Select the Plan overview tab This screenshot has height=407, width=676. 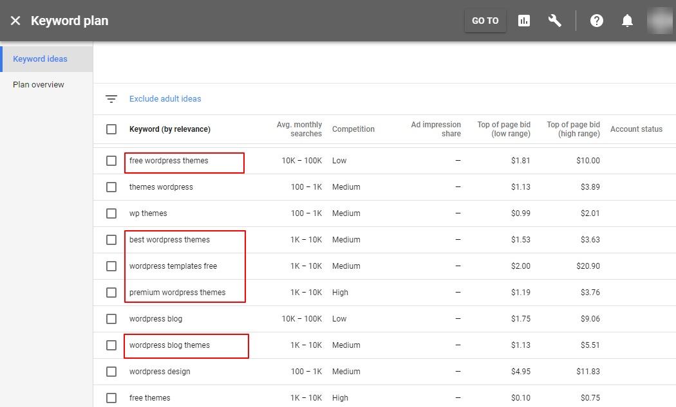(39, 85)
